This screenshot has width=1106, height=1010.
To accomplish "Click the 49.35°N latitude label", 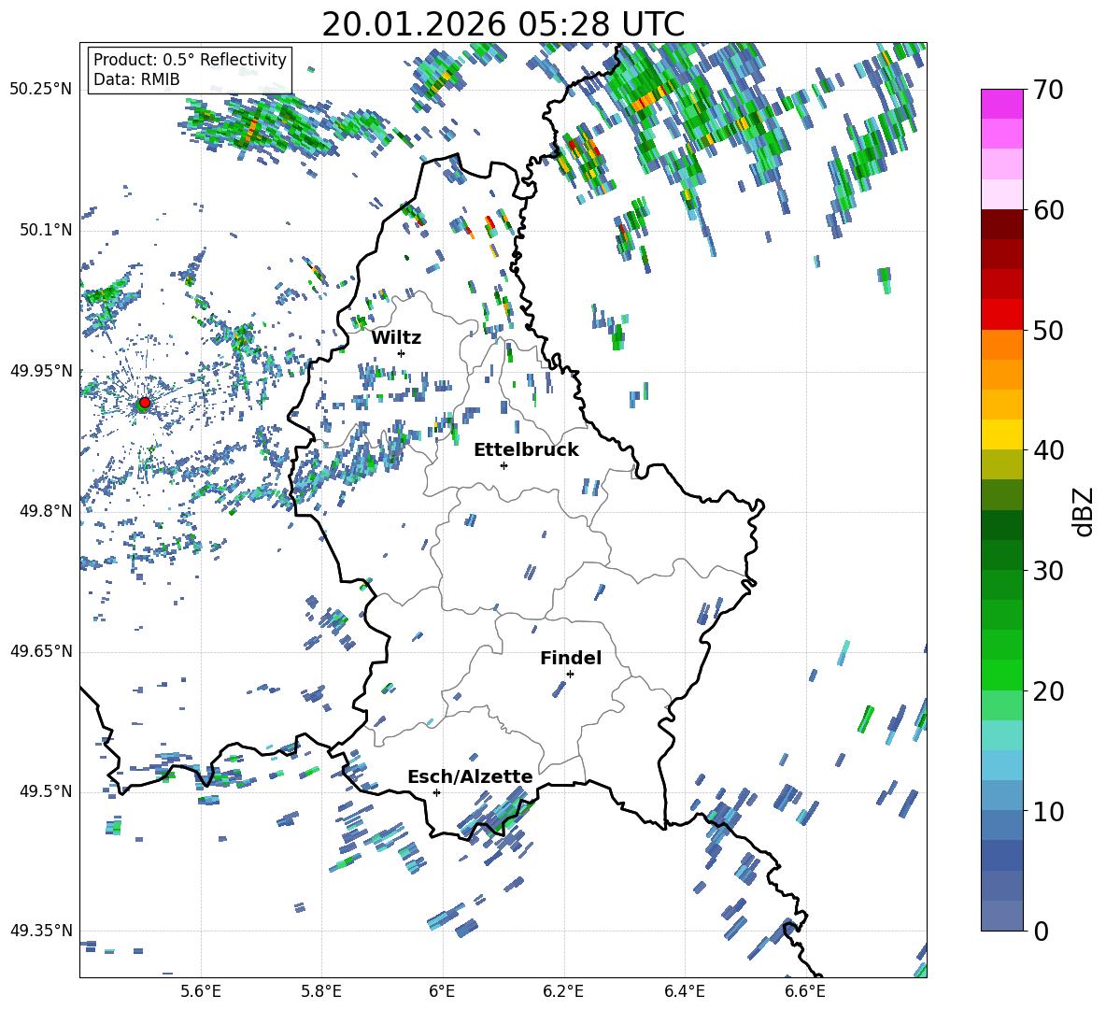I will 41,931.
